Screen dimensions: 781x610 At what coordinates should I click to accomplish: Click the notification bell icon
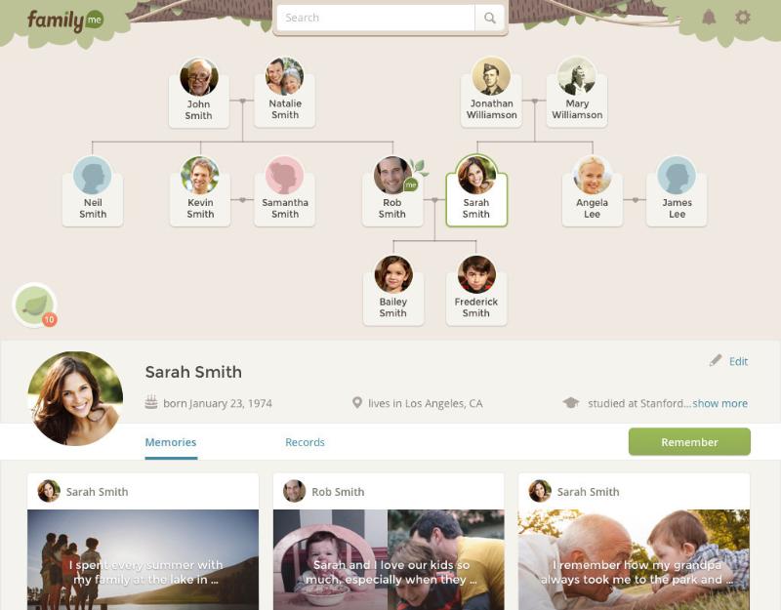pyautogui.click(x=709, y=18)
